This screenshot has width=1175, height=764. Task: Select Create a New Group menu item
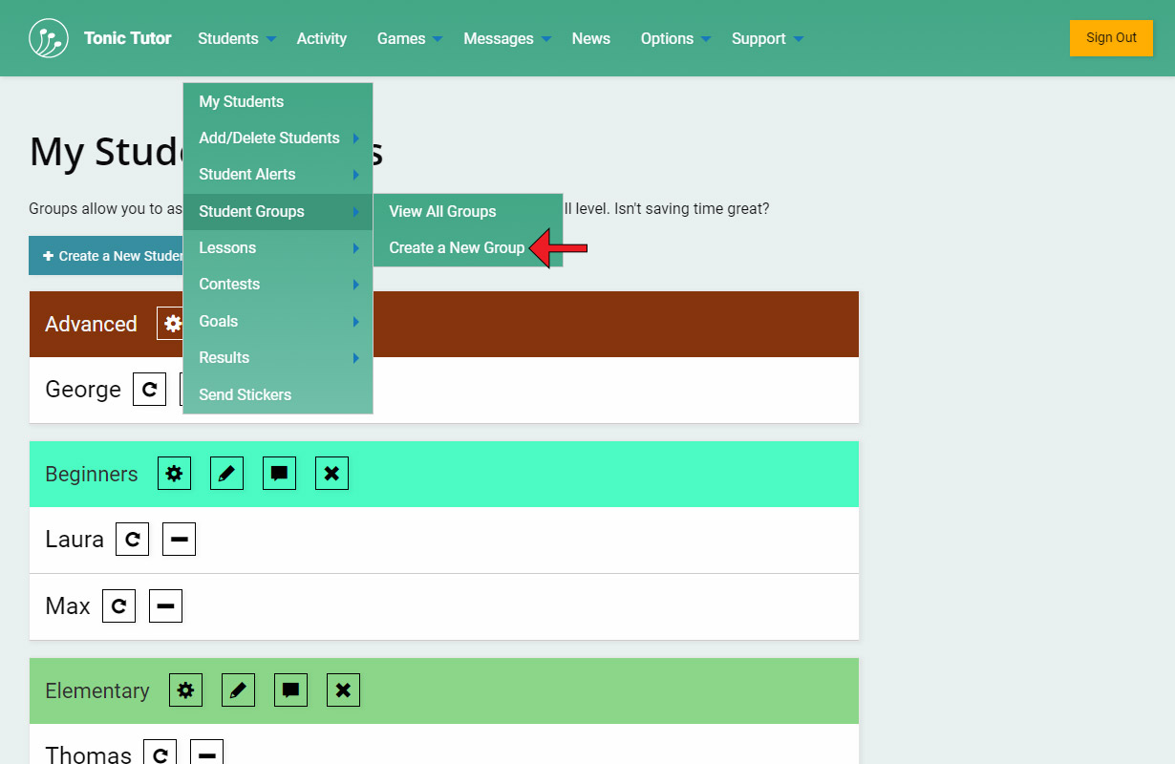pos(457,248)
